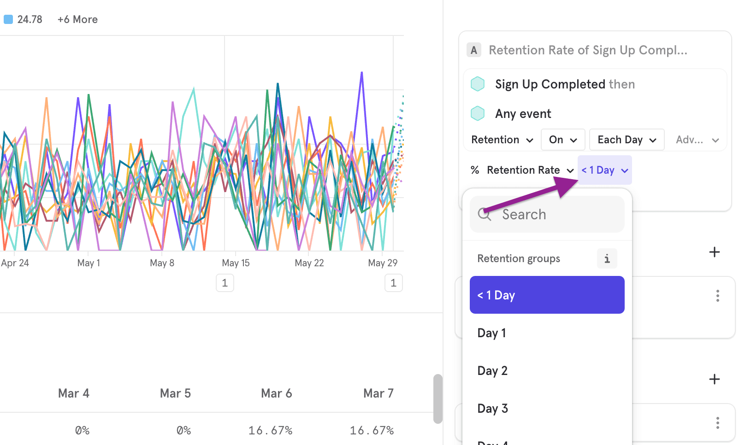The image size is (745, 445).
Task: Click inside the Search input field
Action: [x=544, y=214]
